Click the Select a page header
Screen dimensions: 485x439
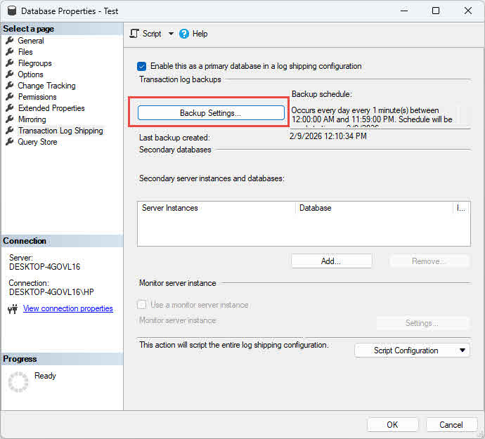[62, 29]
